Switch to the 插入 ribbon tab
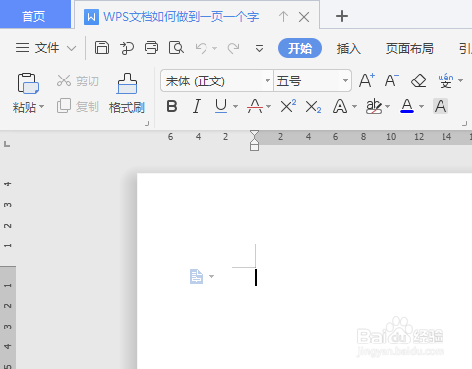The image size is (472, 369). click(349, 48)
